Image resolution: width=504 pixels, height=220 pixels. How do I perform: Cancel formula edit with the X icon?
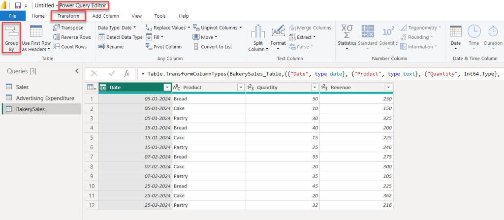[94, 74]
